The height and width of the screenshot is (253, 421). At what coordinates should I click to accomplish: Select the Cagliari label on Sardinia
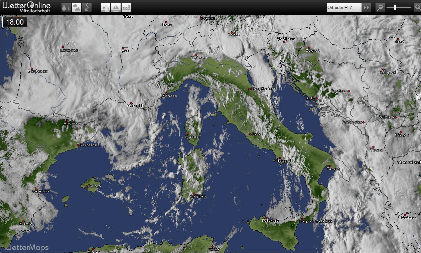pyautogui.click(x=198, y=196)
